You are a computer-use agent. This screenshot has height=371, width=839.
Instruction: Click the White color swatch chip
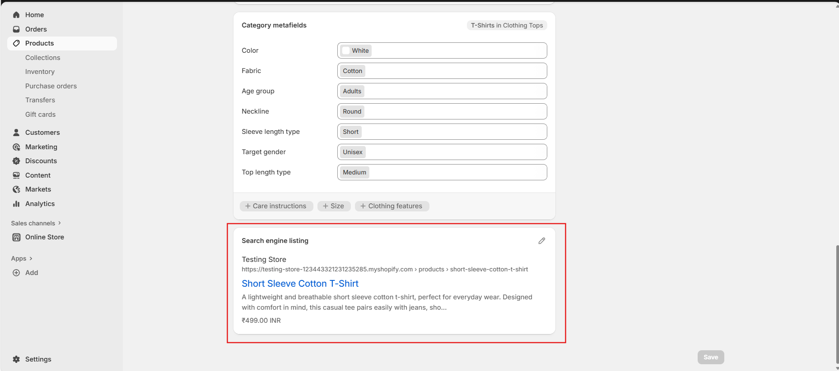[x=355, y=50]
